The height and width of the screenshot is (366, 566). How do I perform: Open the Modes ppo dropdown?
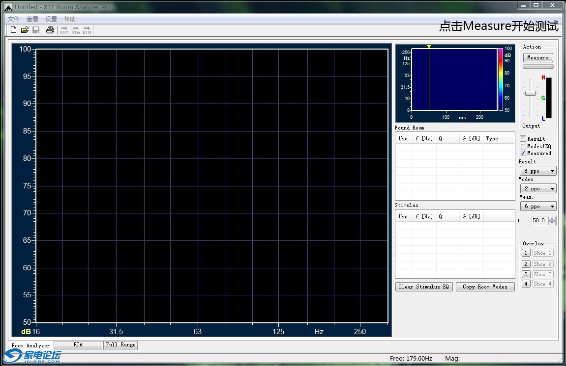click(538, 188)
